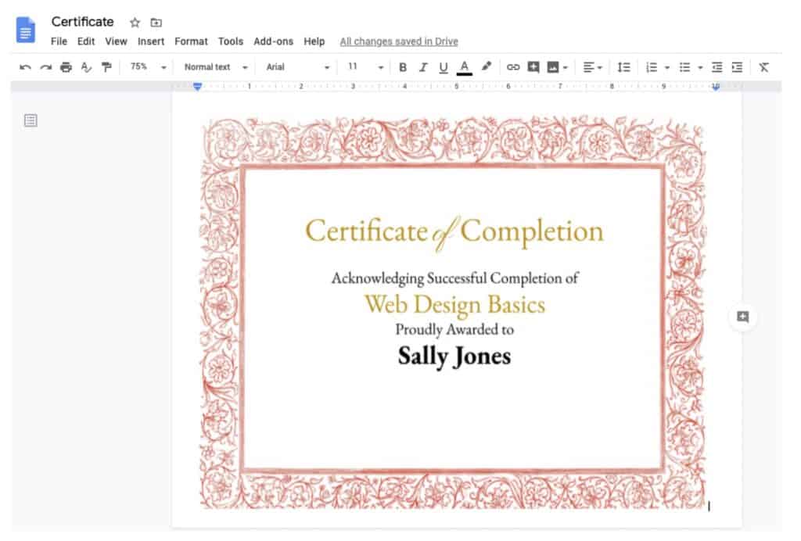Image resolution: width=801 pixels, height=541 pixels.
Task: Open the Format menu
Action: click(x=191, y=41)
